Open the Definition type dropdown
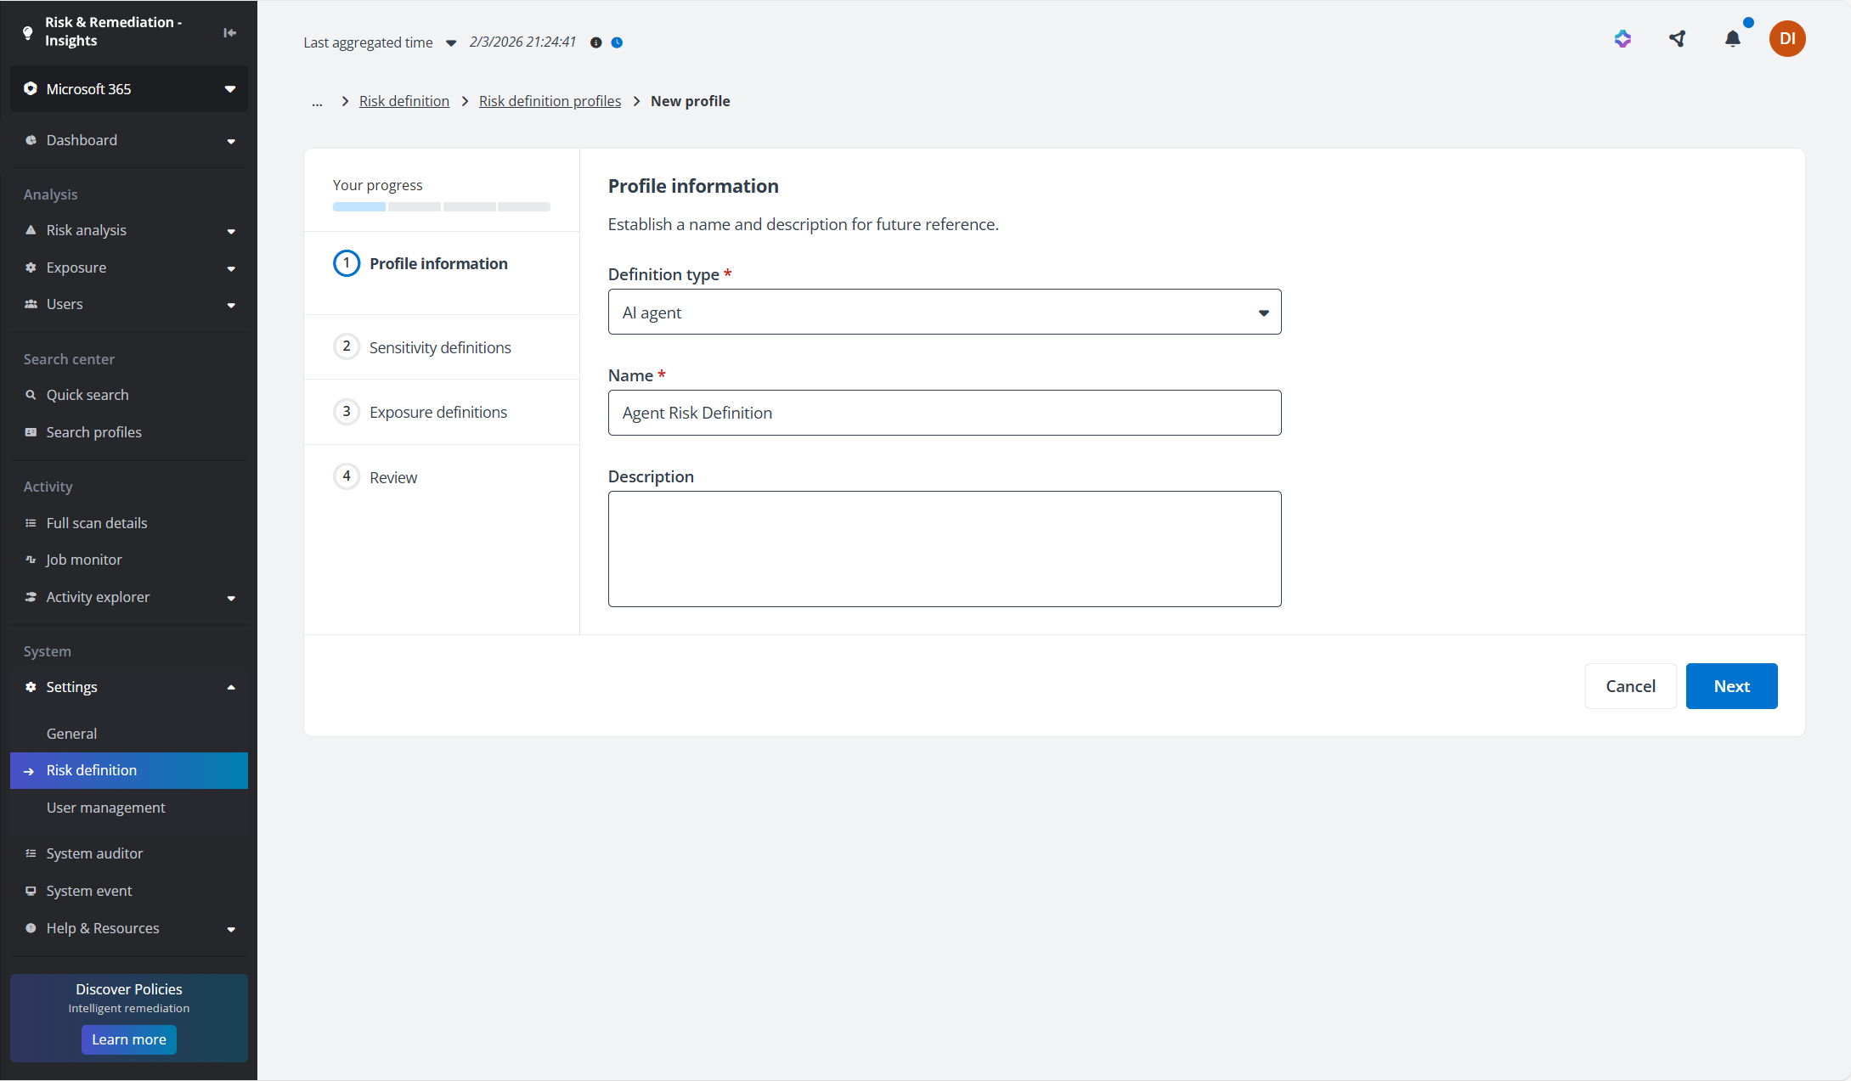Image resolution: width=1851 pixels, height=1081 pixels. click(944, 312)
